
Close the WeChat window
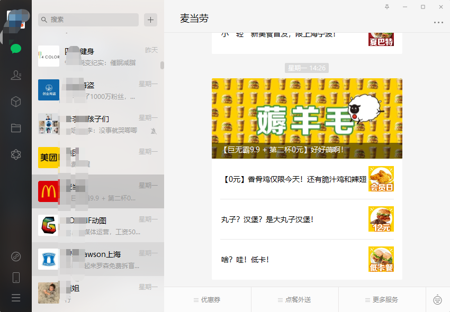(x=441, y=7)
